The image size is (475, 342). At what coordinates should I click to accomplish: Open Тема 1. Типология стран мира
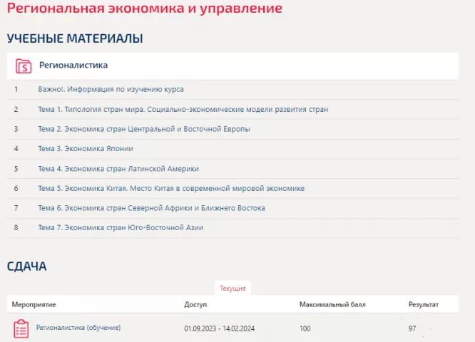click(183, 109)
